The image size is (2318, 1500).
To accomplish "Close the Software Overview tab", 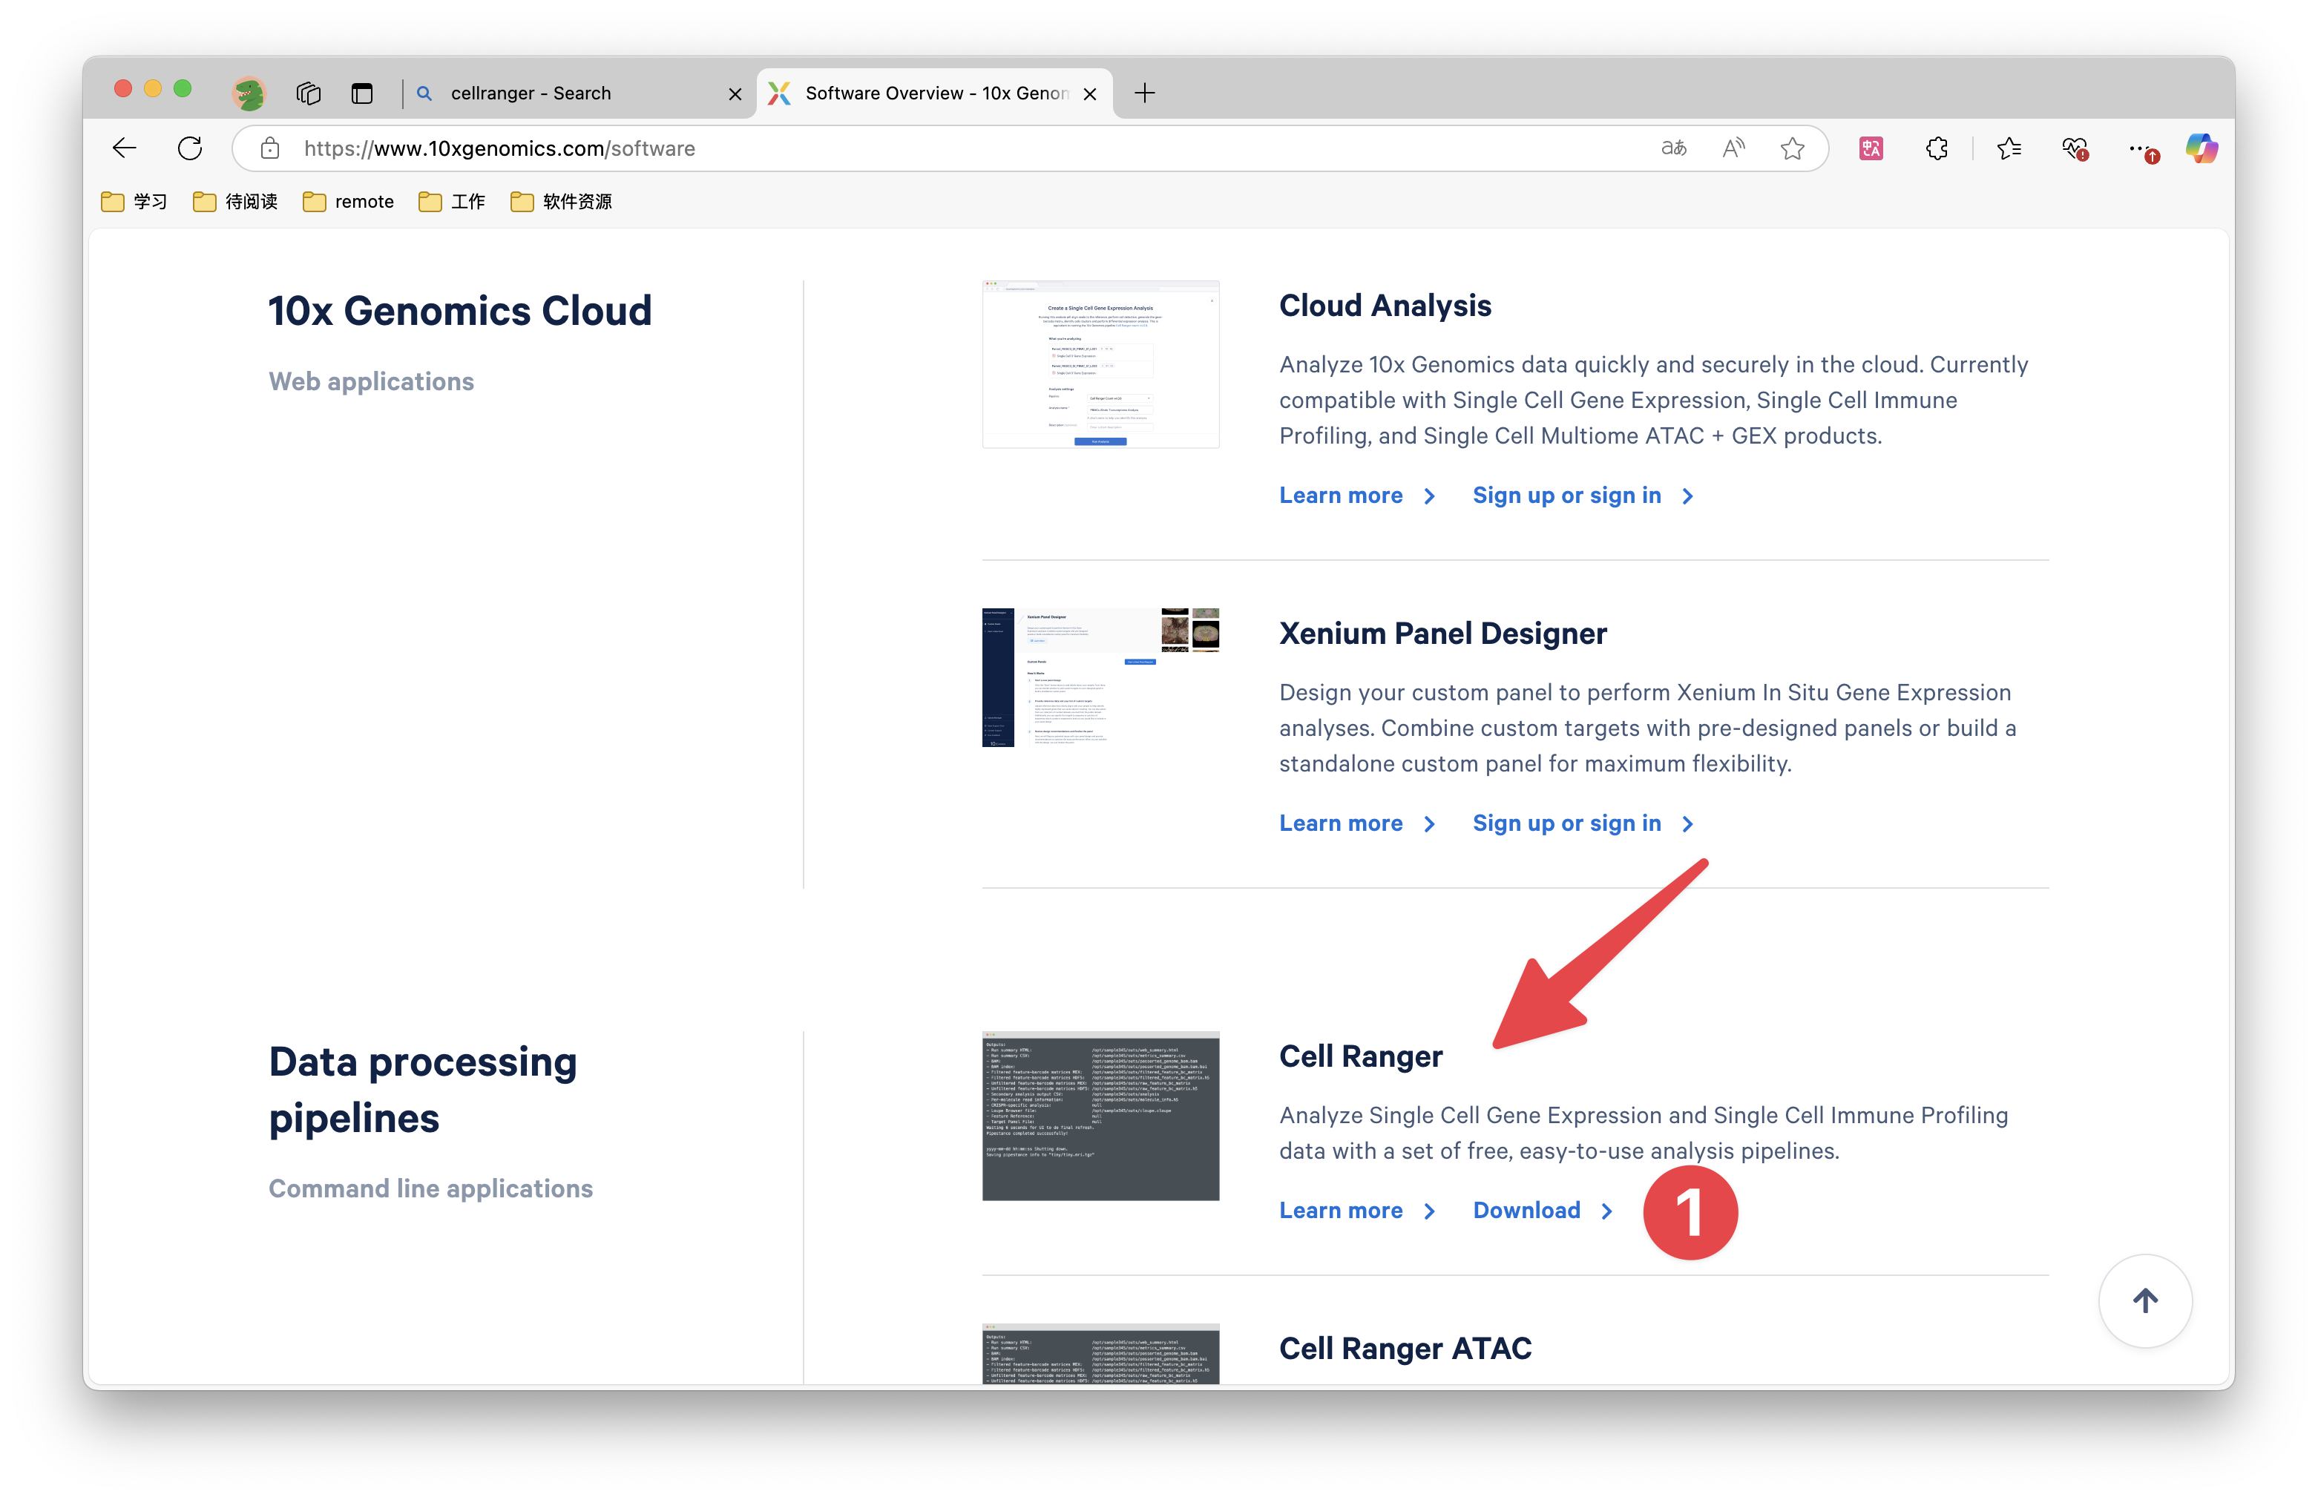I will click(1091, 93).
